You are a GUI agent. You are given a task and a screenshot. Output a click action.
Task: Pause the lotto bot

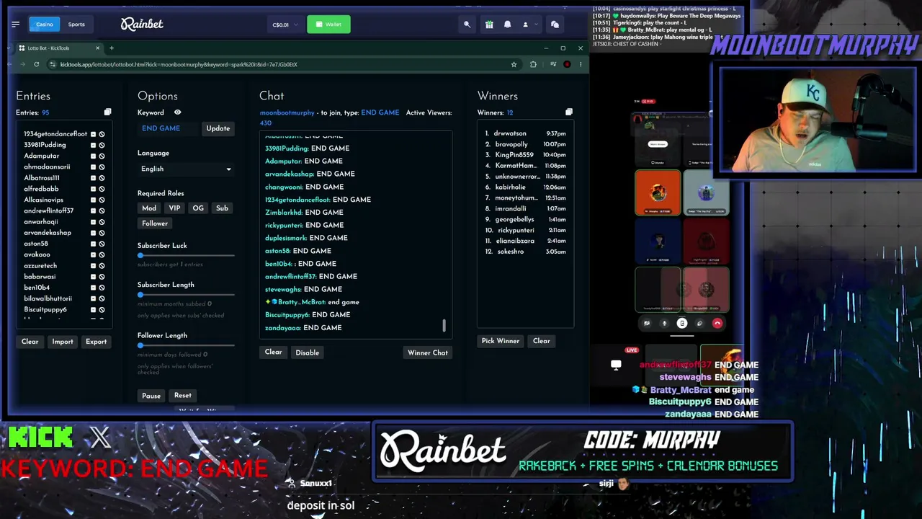(x=151, y=396)
